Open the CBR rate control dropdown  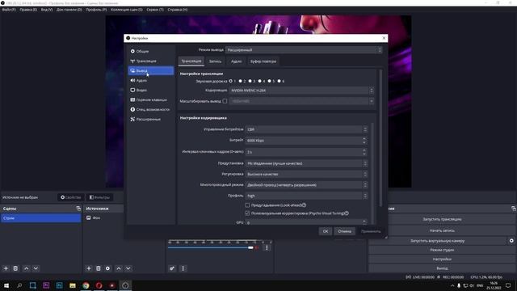pyautogui.click(x=306, y=129)
